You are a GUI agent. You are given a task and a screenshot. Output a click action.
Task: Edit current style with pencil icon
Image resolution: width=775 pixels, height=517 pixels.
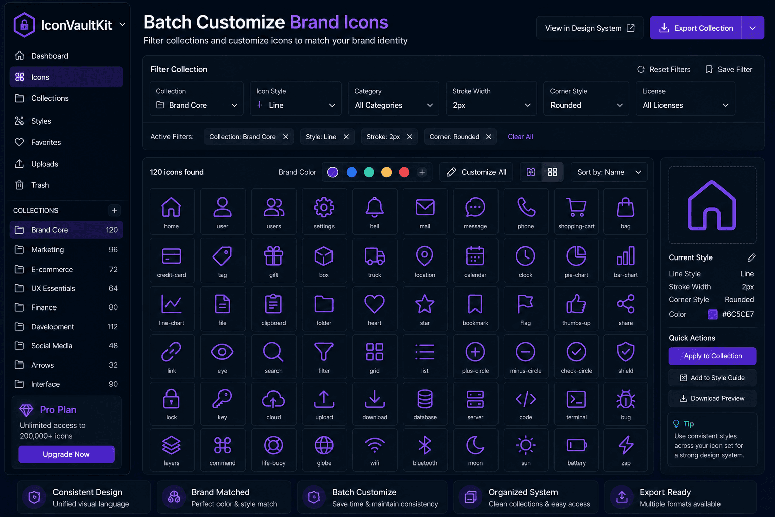751,257
